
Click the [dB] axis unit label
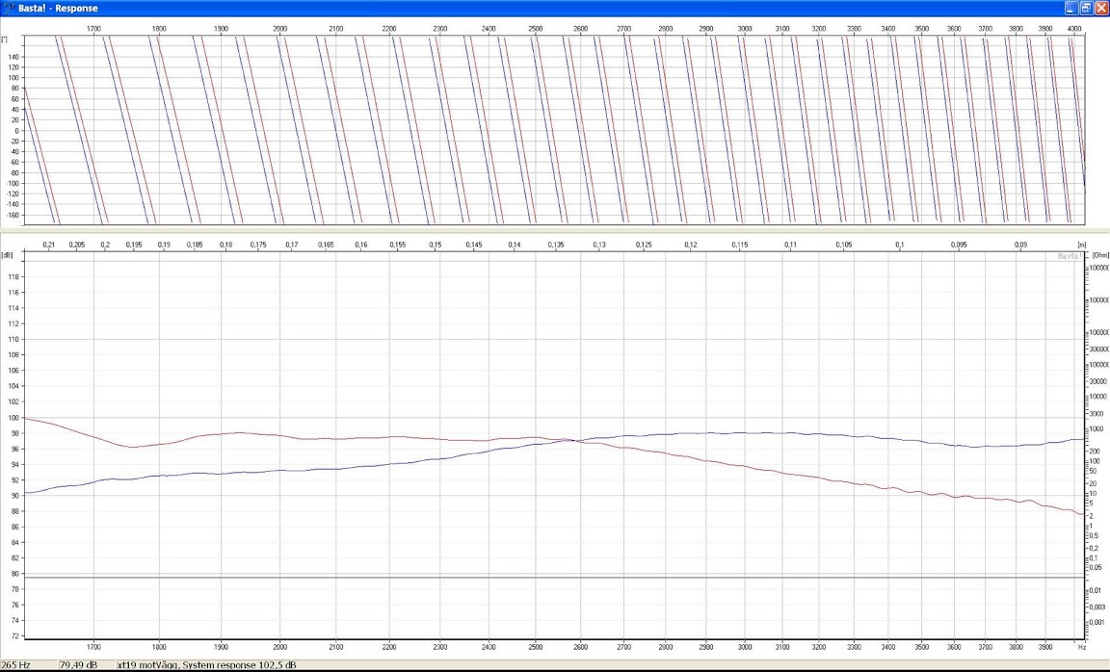pyautogui.click(x=8, y=255)
